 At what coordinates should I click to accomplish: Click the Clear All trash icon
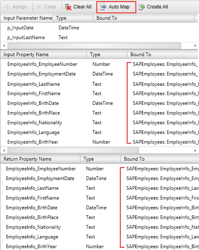pyautogui.click(x=68, y=7)
